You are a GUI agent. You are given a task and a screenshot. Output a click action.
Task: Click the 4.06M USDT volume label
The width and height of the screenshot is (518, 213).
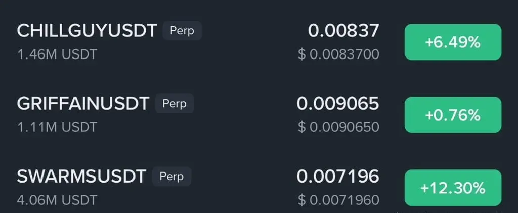[x=57, y=200]
